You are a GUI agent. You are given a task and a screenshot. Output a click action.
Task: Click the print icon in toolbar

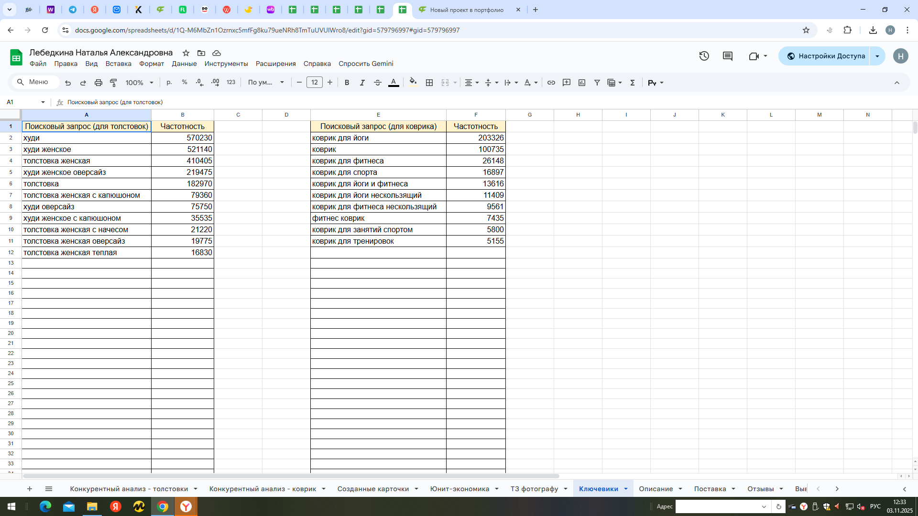click(98, 83)
